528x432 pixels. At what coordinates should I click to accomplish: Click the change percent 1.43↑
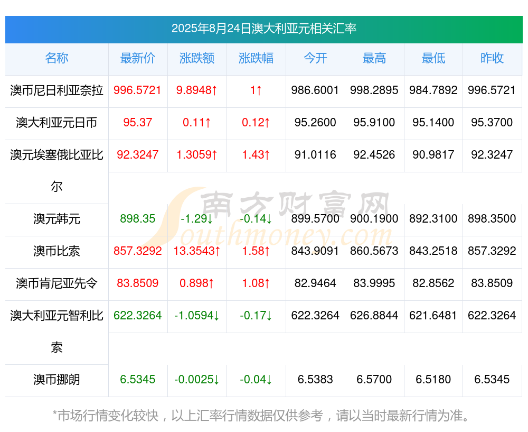tap(256, 155)
